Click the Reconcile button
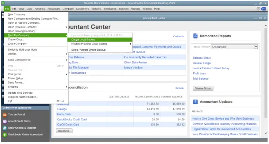Image resolution: width=269 pixels, height=144 pixels. coord(64,131)
